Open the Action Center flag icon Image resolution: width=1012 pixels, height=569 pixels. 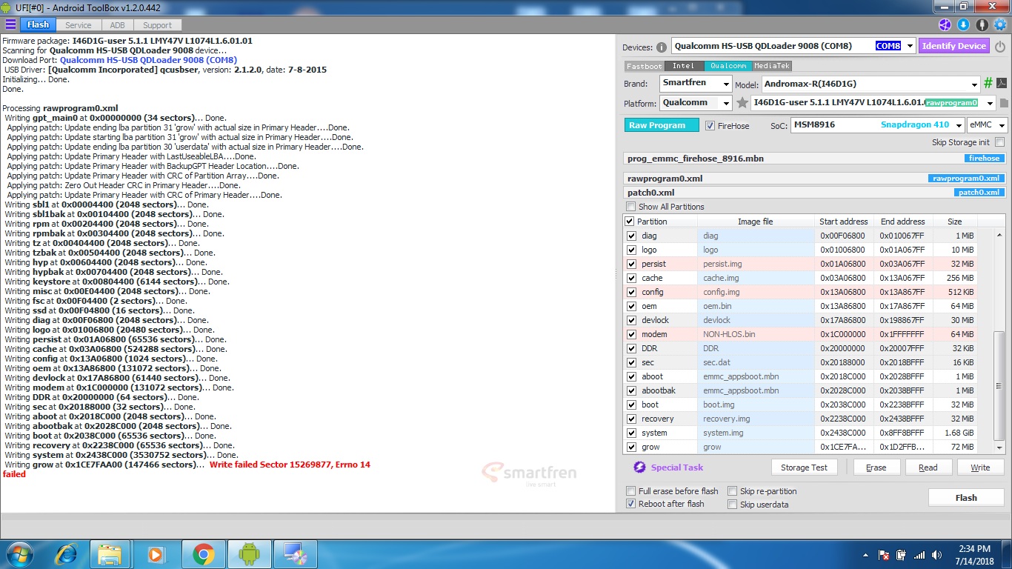coord(884,555)
